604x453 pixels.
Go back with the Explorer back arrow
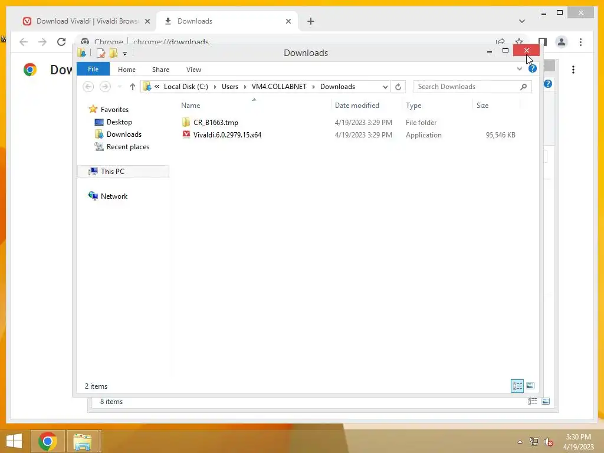[88, 87]
